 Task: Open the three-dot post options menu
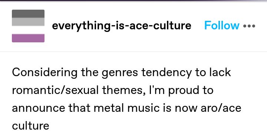(x=249, y=26)
